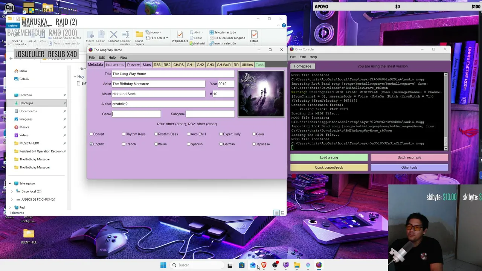Viewport: 482px width, 271px height.
Task: Open OBS Studio from the taskbar
Action: click(x=275, y=265)
